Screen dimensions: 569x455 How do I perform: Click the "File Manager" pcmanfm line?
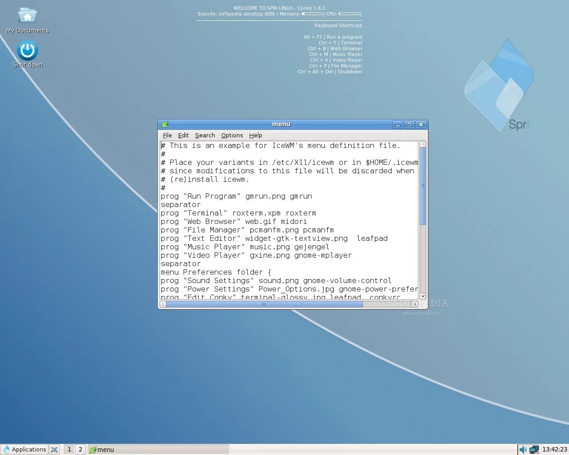pos(247,230)
